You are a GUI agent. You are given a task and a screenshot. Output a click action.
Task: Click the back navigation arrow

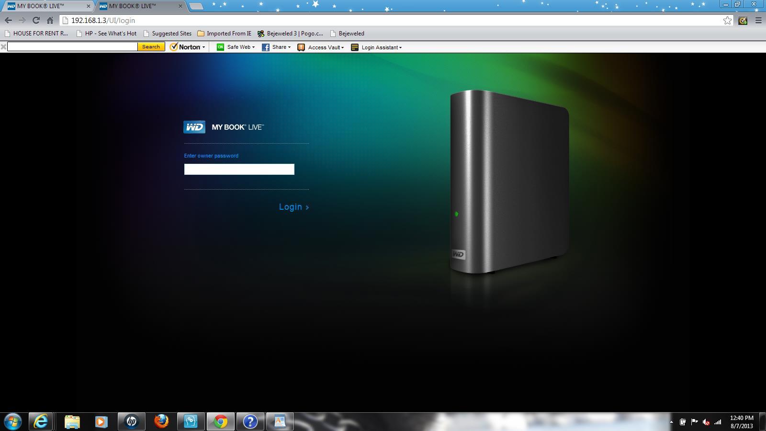[x=8, y=21]
